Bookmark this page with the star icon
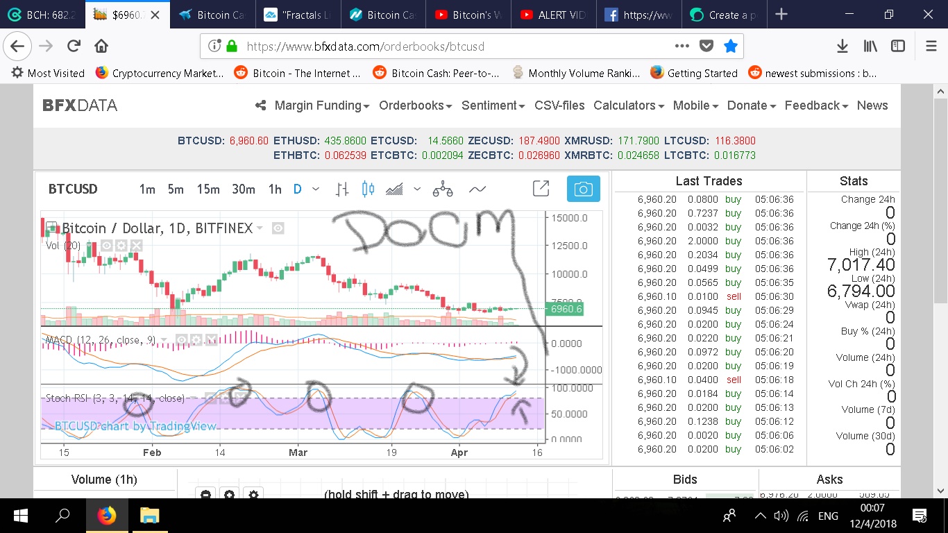This screenshot has width=948, height=533. (731, 46)
